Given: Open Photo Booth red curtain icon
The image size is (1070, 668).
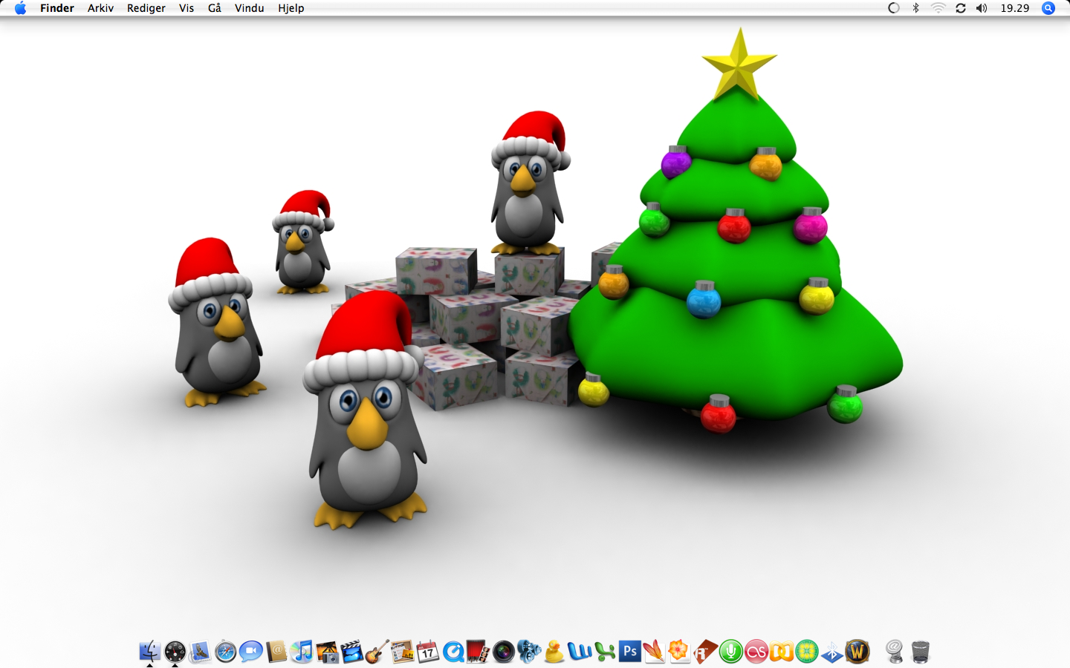Looking at the screenshot, I should click(478, 652).
